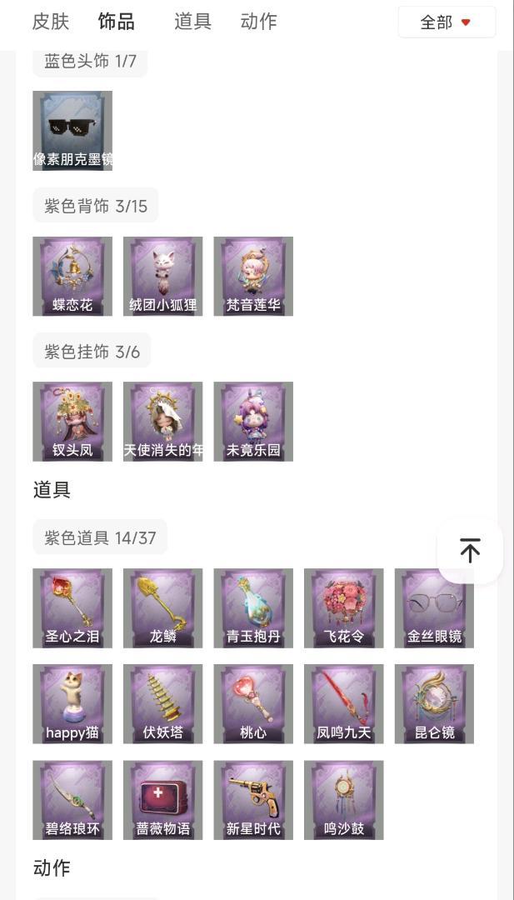Screen dimensions: 514x900
Task: Open the happy猫 cat prop
Action: [72, 704]
